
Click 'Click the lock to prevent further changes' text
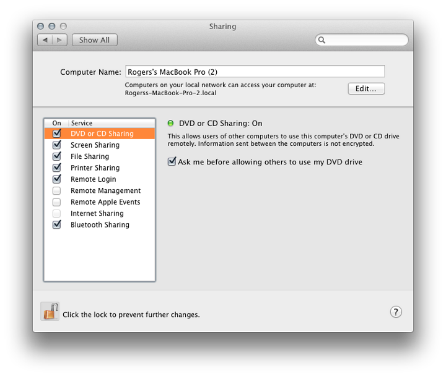click(131, 315)
